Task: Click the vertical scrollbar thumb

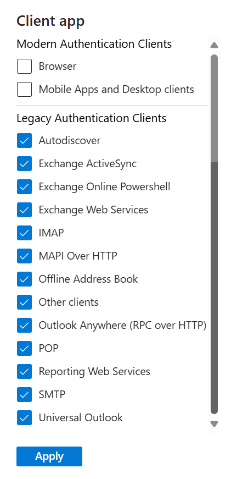Action: [x=214, y=108]
